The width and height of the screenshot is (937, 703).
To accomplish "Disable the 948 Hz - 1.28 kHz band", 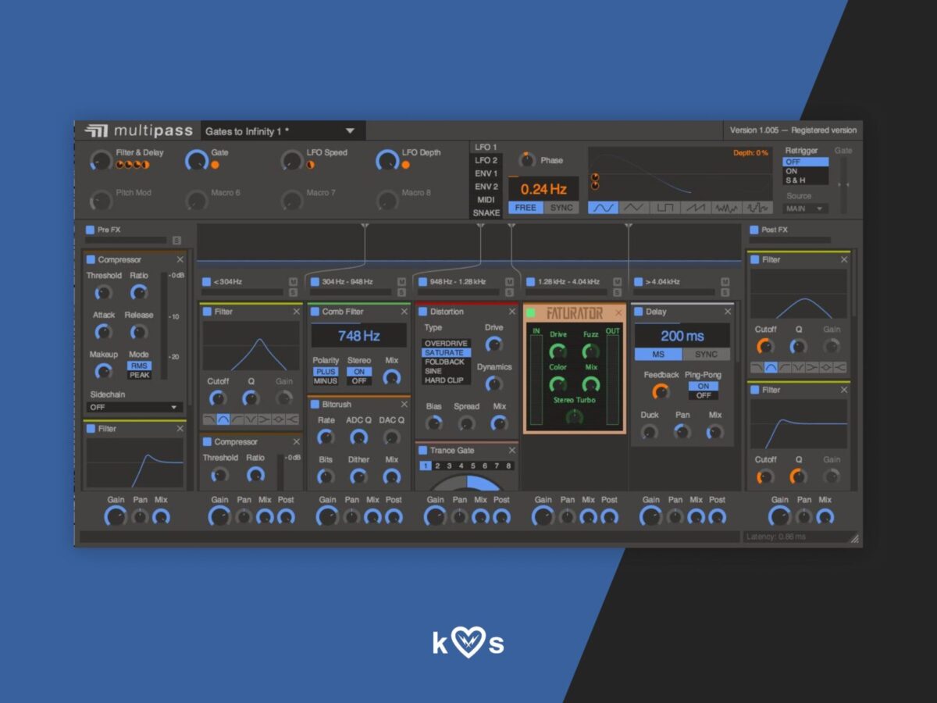I will point(422,282).
